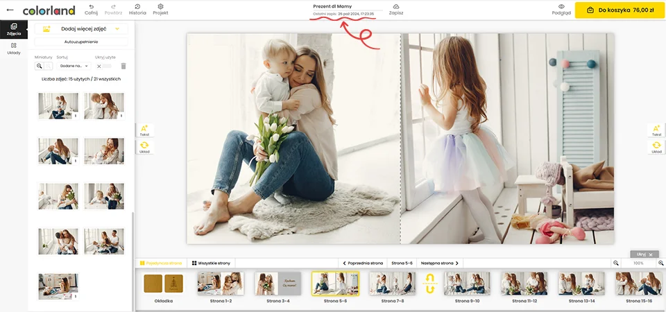
Task: Open Projekt settings gear
Action: tap(160, 10)
